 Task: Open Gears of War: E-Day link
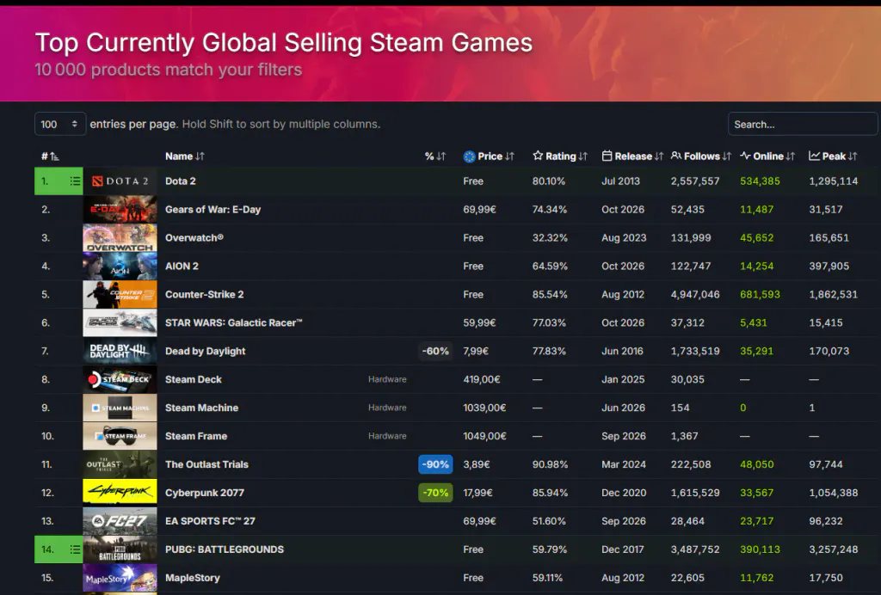(213, 210)
